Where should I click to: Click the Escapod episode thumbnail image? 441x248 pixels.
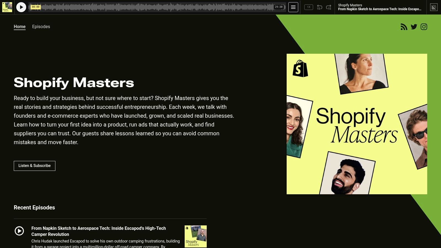point(196,236)
